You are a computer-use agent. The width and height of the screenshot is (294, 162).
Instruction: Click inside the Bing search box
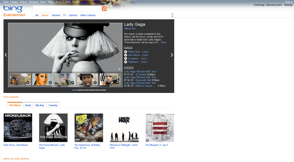(x=66, y=8)
